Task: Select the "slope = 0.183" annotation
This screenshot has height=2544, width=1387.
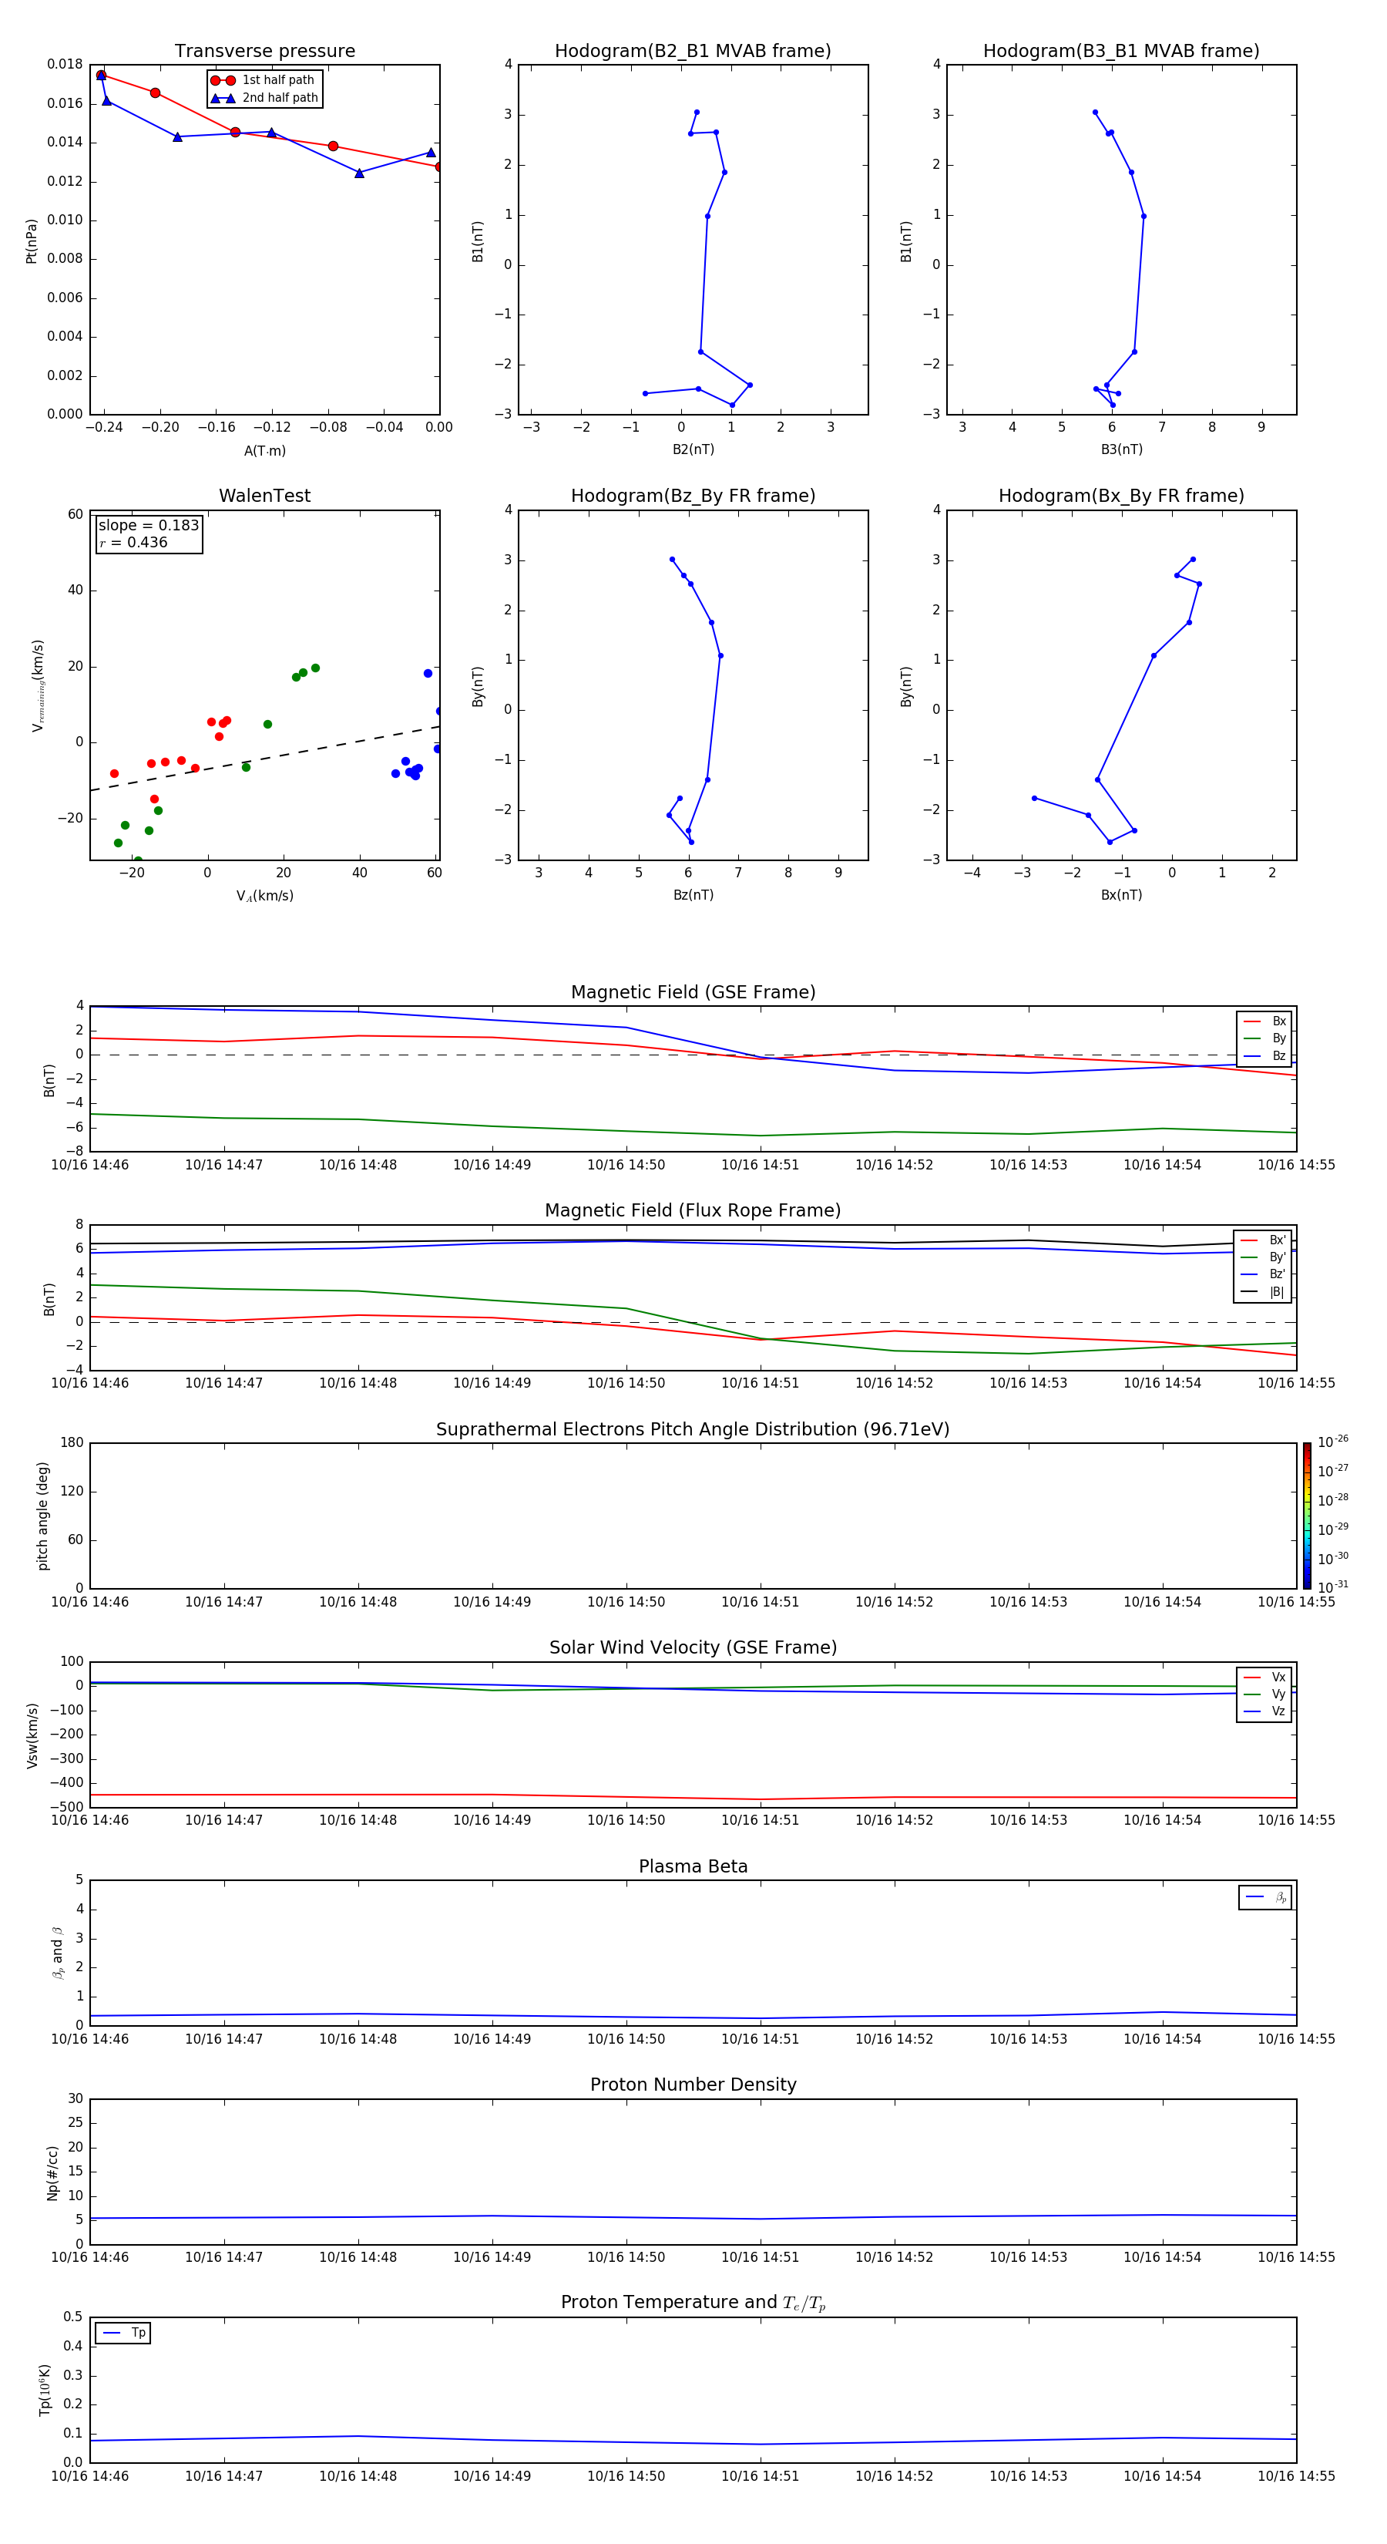Action: (149, 526)
